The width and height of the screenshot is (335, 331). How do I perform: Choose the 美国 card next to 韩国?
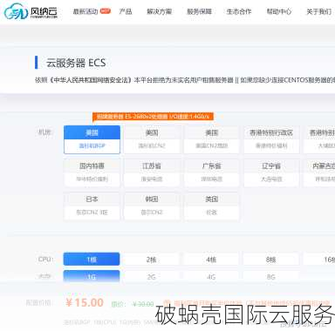coord(212,206)
